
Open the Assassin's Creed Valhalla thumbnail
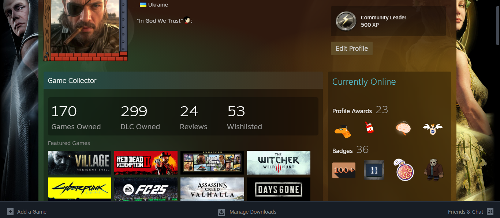(212, 189)
